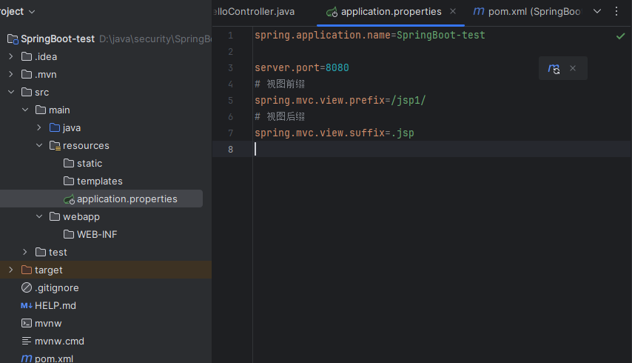632x363 pixels.
Task: Click the main folder icon
Action: pos(41,110)
